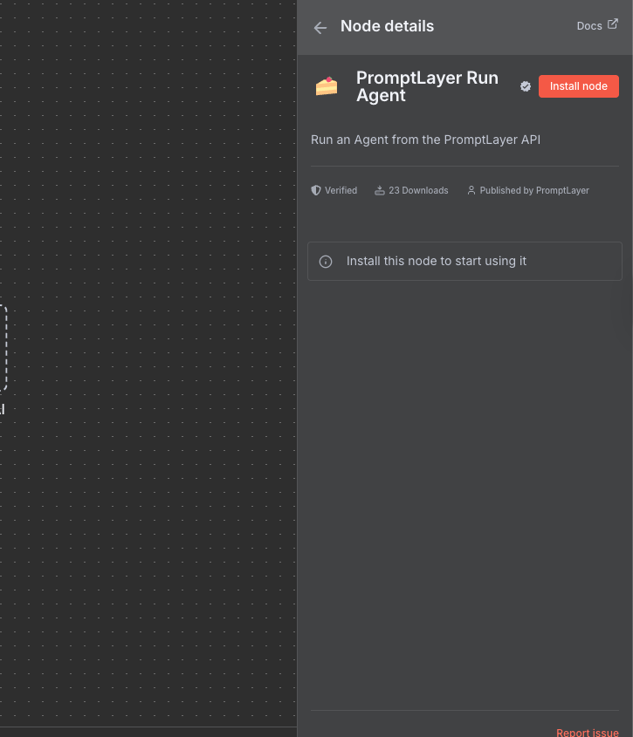
Task: Click the download icon next to 23 Downloads
Action: tap(379, 190)
